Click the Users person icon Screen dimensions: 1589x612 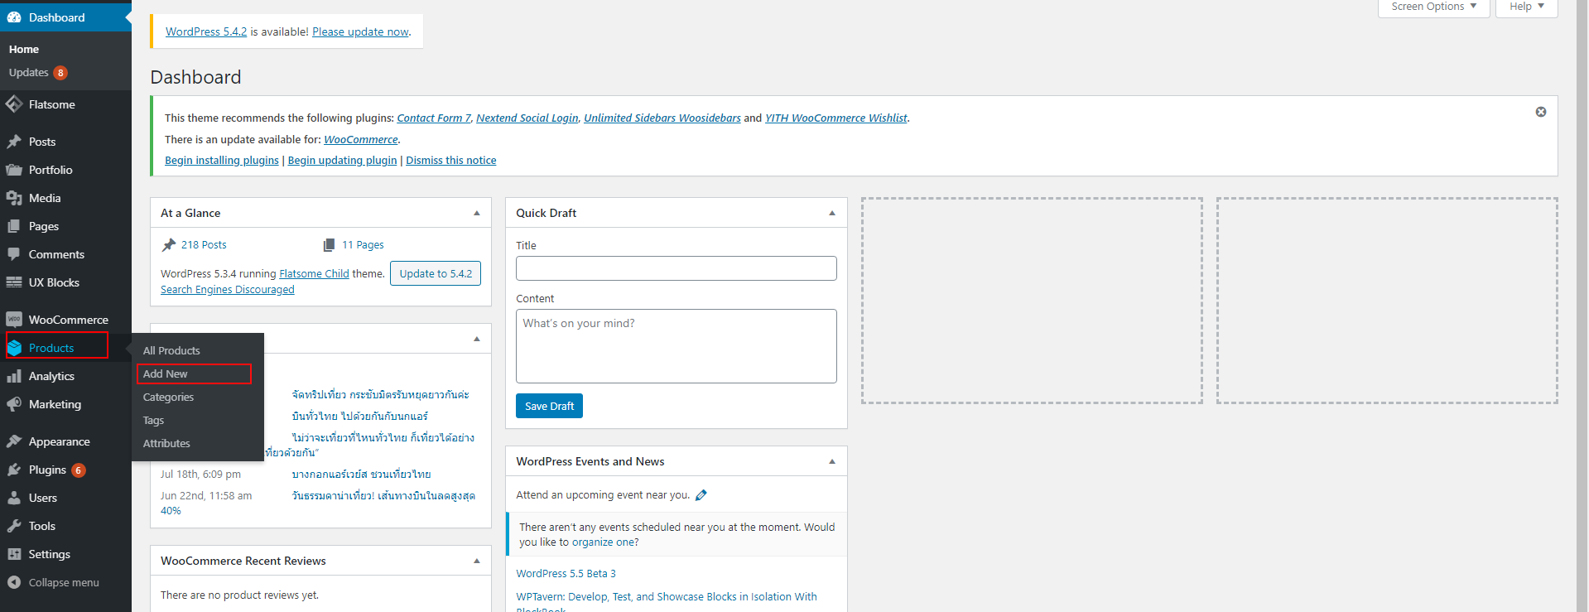(14, 498)
